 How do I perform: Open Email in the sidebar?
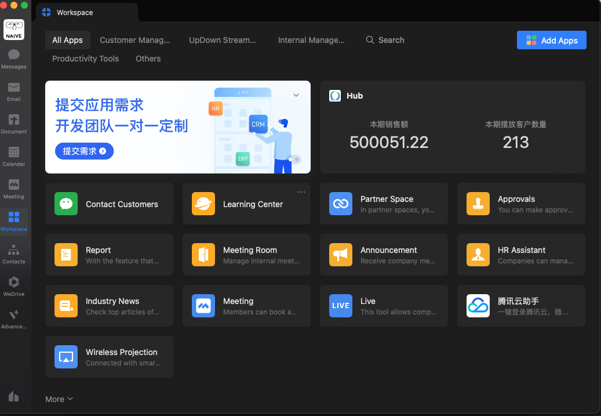click(14, 92)
